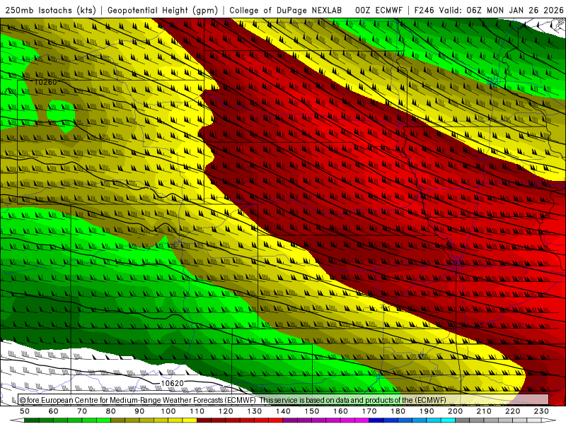Click the 160 knots legend label
Image resolution: width=566 pixels, height=424 pixels.
pos(340,411)
